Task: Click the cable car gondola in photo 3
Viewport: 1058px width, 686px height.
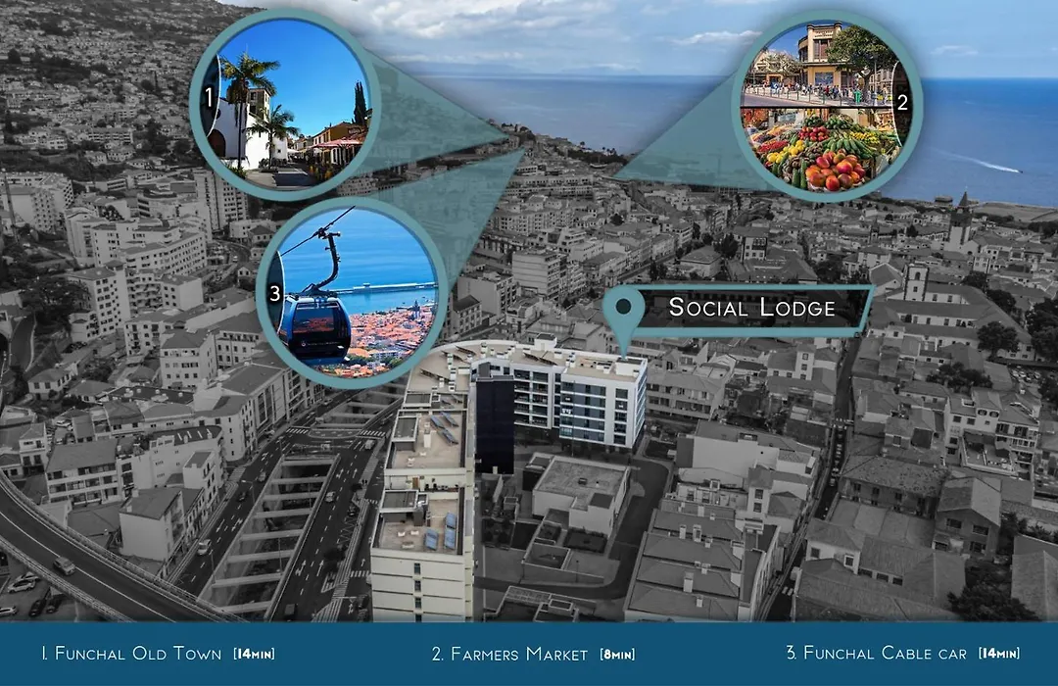Action: click(314, 326)
